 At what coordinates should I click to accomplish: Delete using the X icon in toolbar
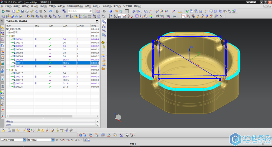pos(45,11)
